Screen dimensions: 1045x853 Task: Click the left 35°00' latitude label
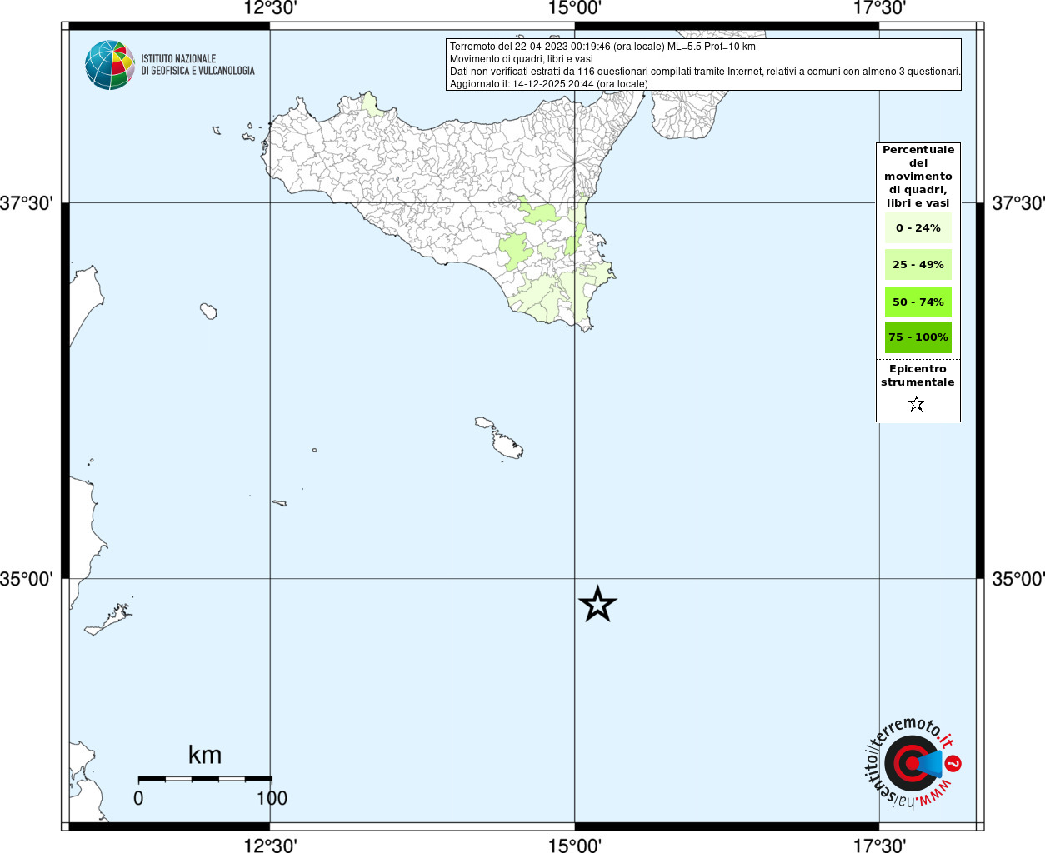[27, 579]
